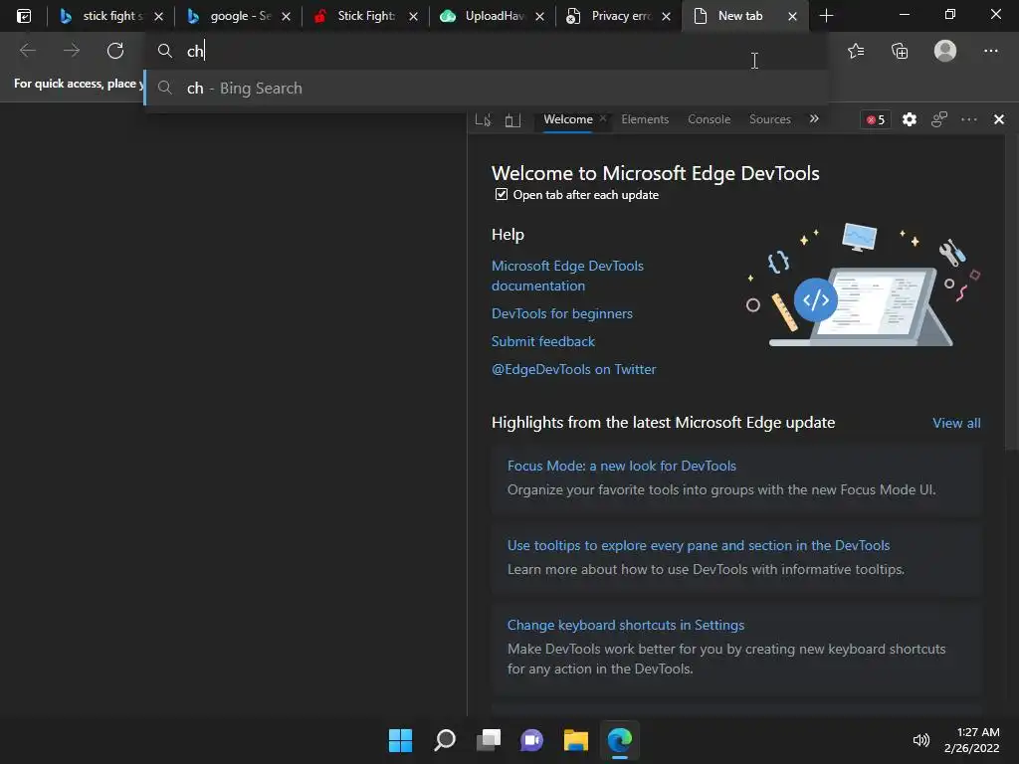Click the Submit feedback link
This screenshot has height=764, width=1019.
(x=543, y=342)
